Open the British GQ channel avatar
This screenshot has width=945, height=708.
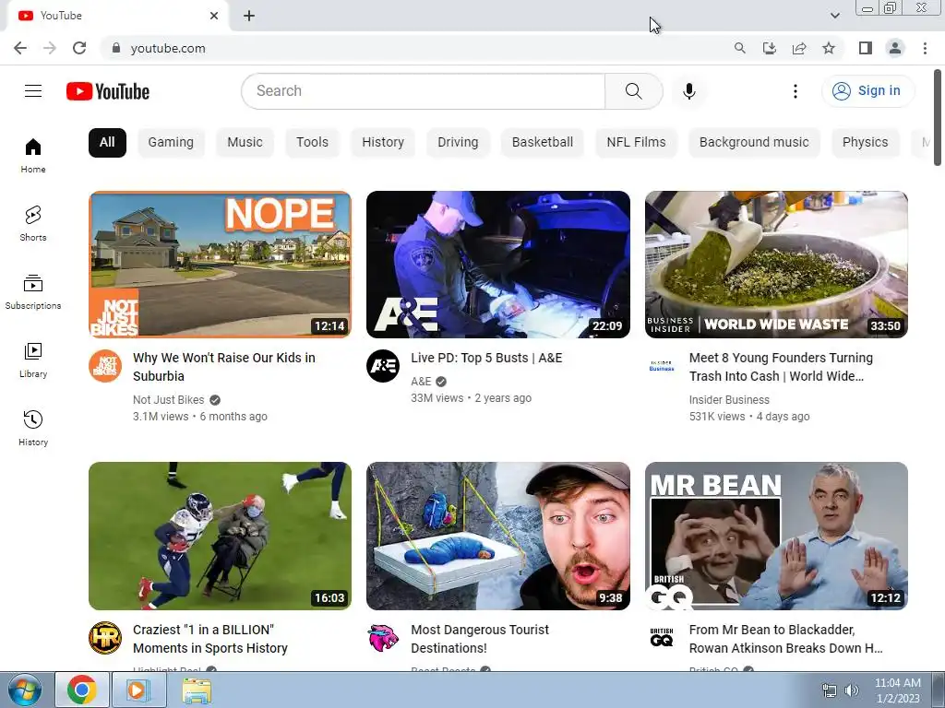[661, 638]
